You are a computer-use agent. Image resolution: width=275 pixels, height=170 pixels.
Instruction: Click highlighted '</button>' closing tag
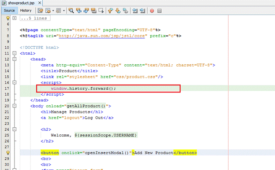tap(185, 153)
